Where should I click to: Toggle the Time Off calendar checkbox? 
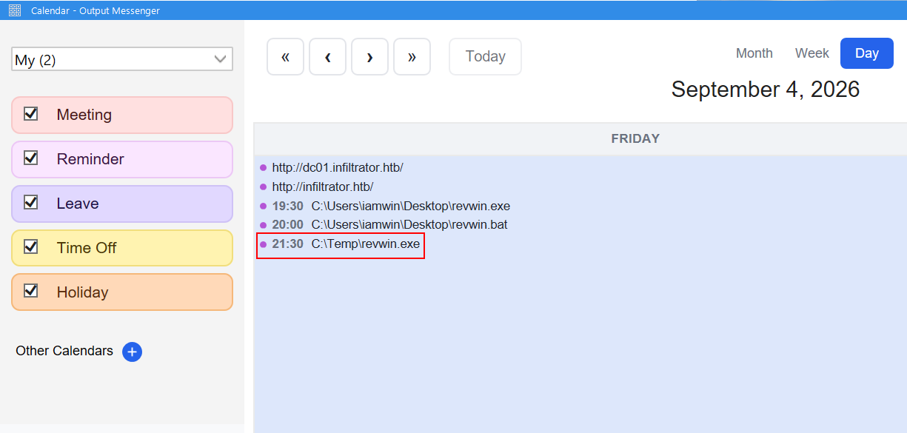pyautogui.click(x=31, y=246)
